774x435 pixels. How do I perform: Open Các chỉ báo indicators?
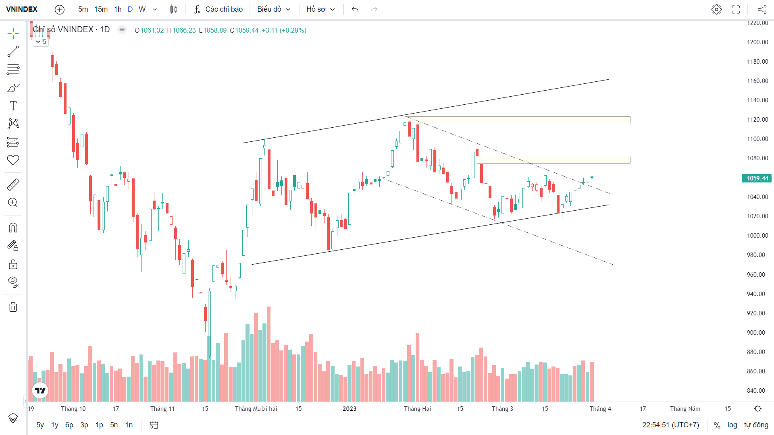coord(218,9)
